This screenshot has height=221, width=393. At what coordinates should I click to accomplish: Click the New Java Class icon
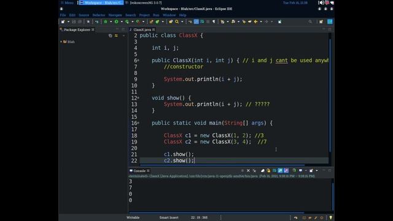pos(157,22)
